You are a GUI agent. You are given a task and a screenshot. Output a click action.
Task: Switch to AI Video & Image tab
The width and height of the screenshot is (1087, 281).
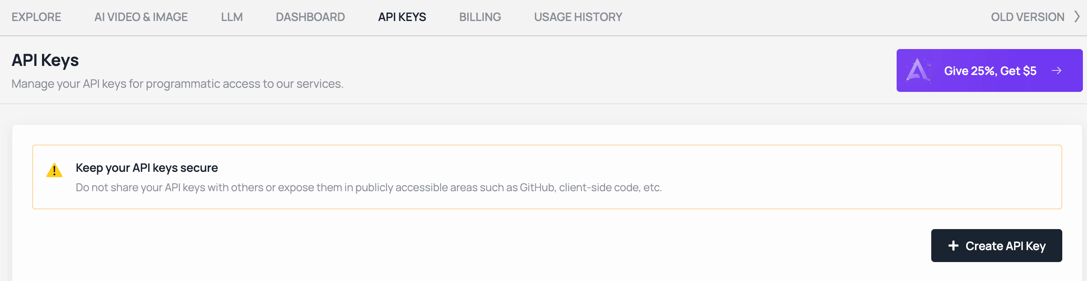pos(141,17)
